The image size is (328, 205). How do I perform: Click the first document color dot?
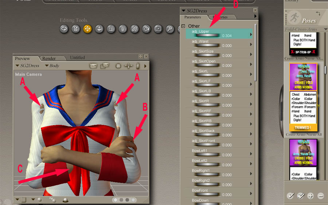point(116,200)
